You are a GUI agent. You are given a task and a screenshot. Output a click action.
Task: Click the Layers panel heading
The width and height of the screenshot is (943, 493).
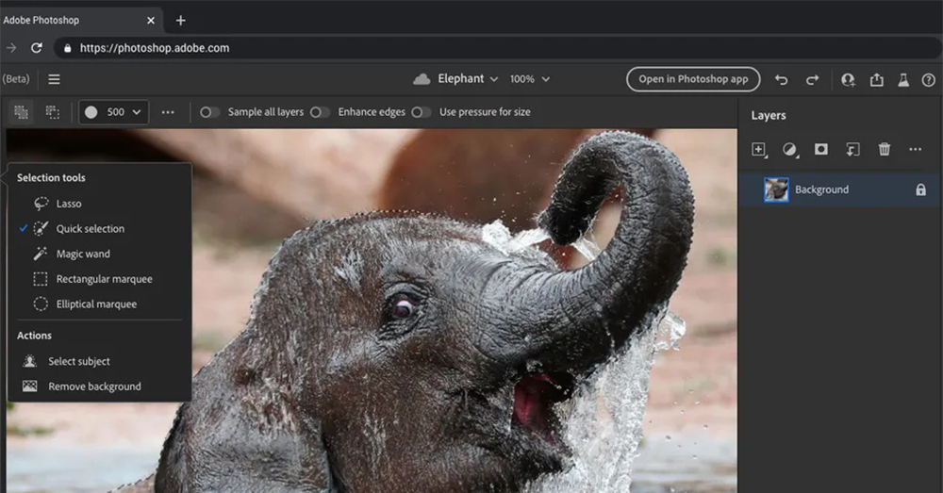tap(769, 115)
